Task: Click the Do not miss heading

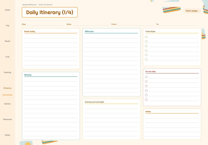Action: [x=151, y=71]
